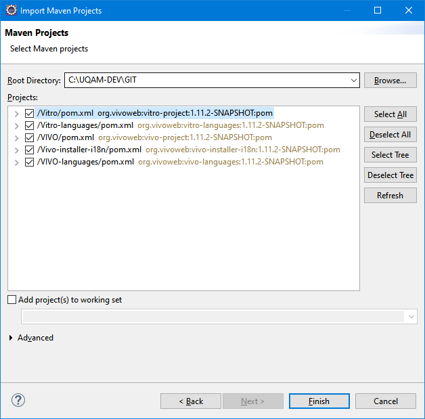This screenshot has width=425, height=419.
Task: Close the Import Maven Projects dialog
Action: tap(409, 10)
